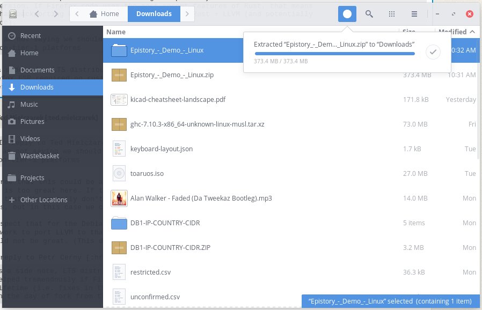
Task: Toggle sort order on Modified column header
Action: [x=457, y=32]
